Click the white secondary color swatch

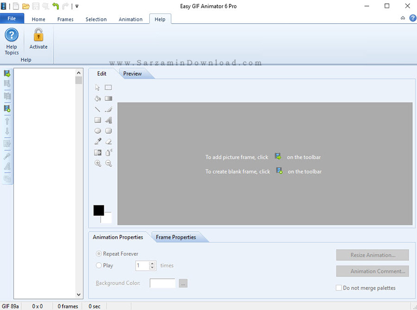coord(107,218)
